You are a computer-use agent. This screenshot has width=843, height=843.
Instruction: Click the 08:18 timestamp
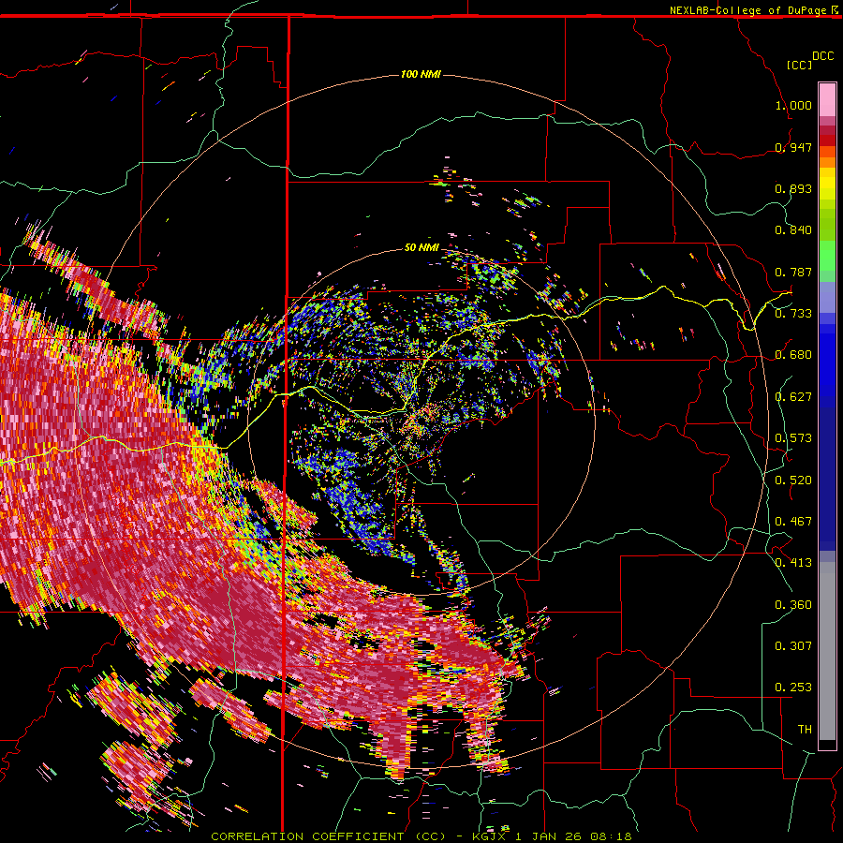[x=610, y=836]
